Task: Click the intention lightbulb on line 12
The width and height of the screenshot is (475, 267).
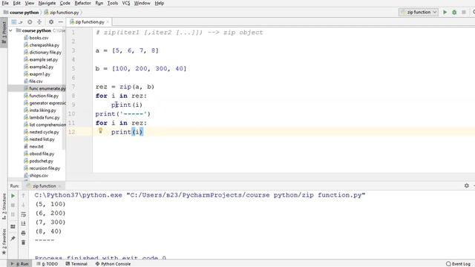Action: (x=100, y=131)
